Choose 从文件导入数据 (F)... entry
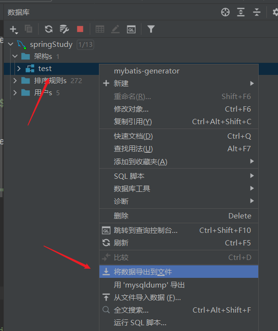The height and width of the screenshot is (331, 278). [x=179, y=298]
